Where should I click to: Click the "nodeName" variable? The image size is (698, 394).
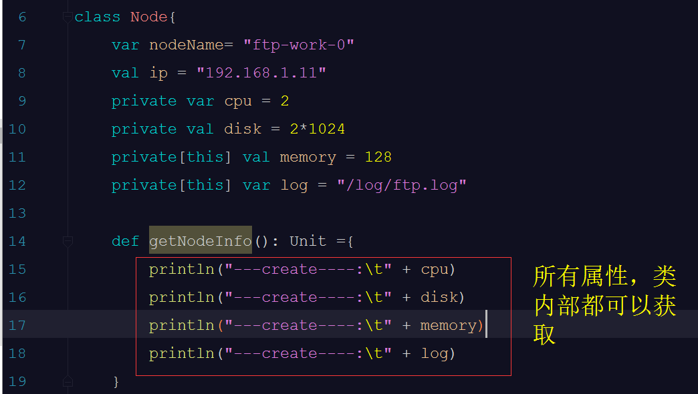point(186,45)
